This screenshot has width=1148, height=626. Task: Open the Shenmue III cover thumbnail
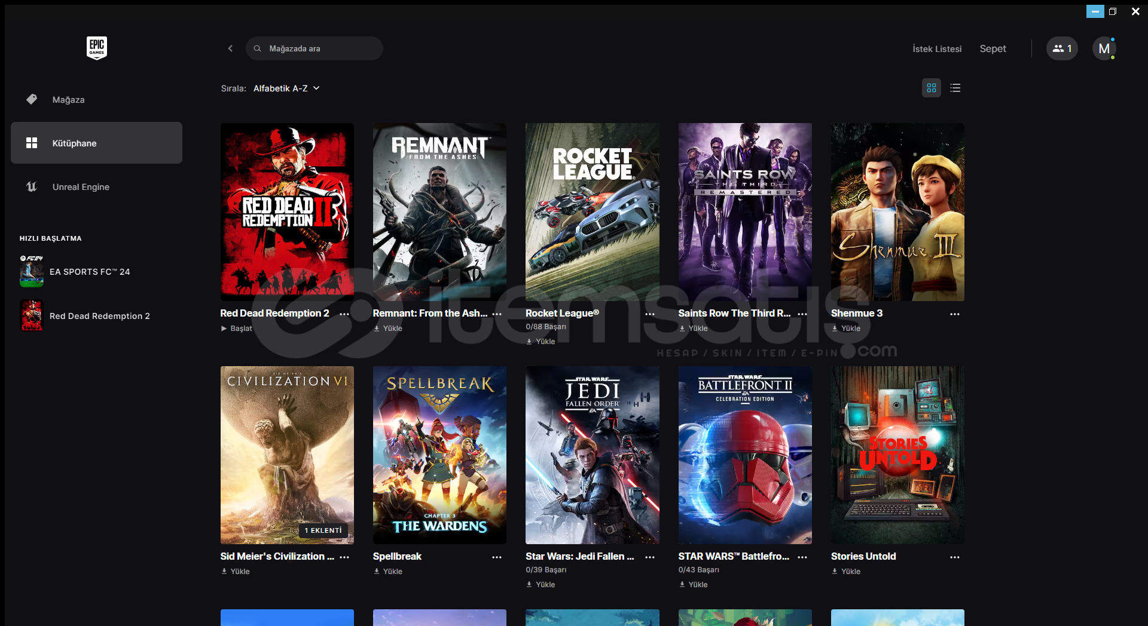click(897, 212)
